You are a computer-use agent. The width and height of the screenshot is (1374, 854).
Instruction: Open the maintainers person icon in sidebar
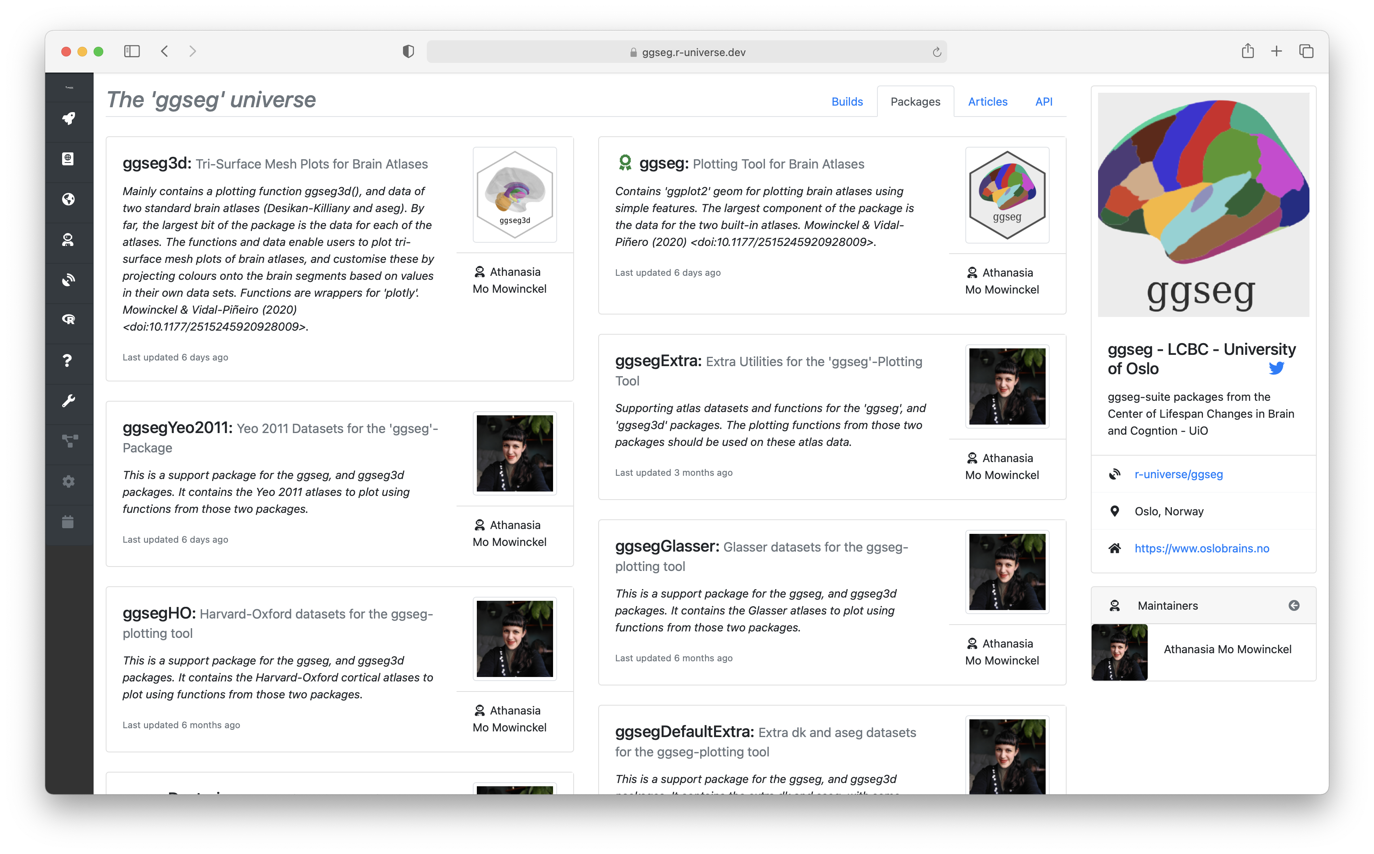[x=68, y=240]
